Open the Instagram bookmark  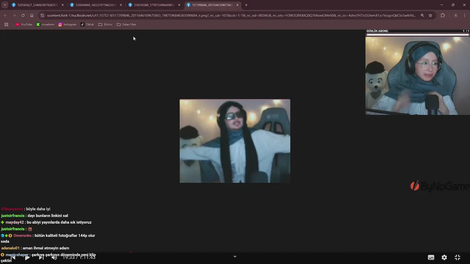click(68, 25)
